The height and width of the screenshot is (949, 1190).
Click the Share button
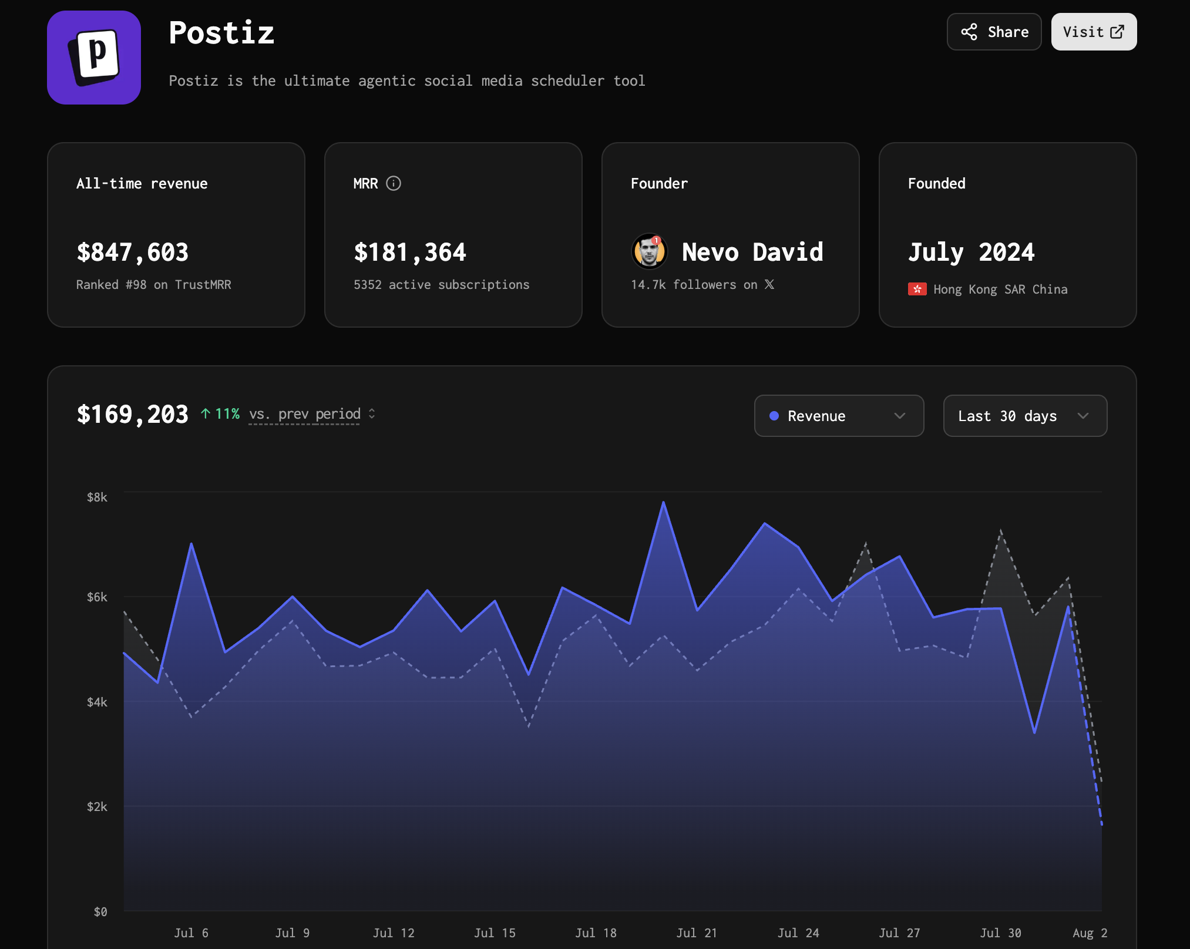point(994,32)
